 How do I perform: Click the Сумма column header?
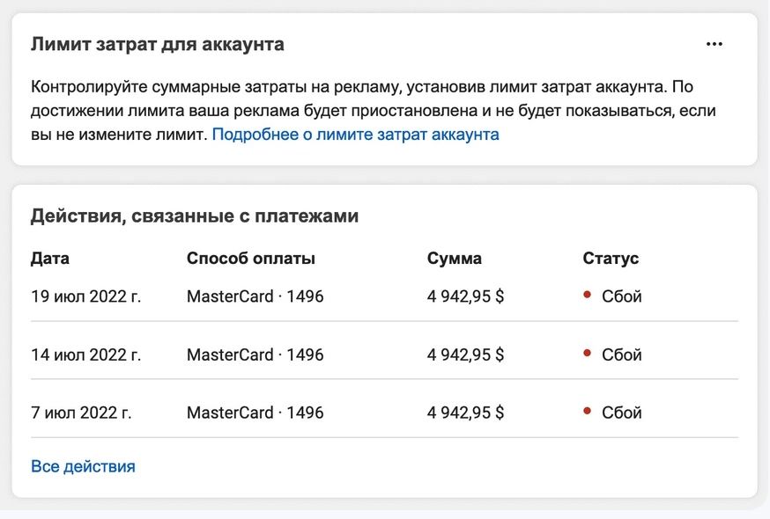pos(455,259)
